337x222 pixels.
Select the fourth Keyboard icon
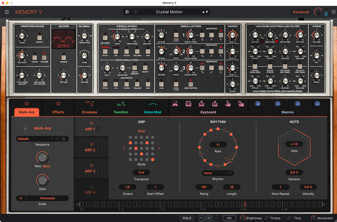(215, 104)
